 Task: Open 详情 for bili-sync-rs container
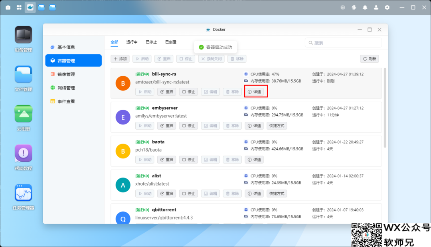coord(254,92)
